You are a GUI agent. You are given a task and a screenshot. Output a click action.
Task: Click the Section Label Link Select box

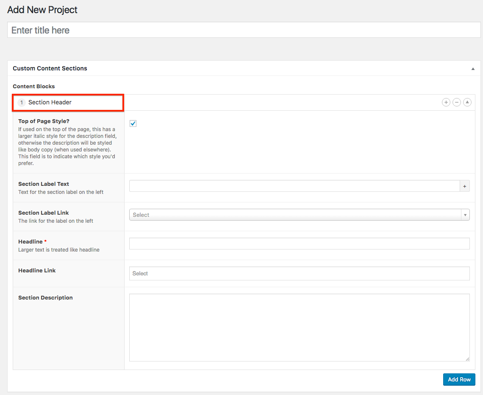coord(295,215)
